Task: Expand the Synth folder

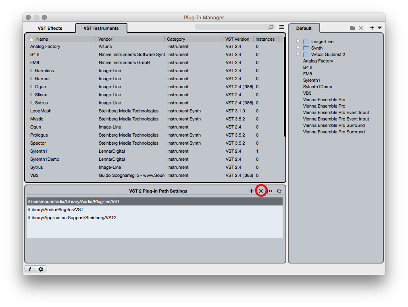Action: 298,48
